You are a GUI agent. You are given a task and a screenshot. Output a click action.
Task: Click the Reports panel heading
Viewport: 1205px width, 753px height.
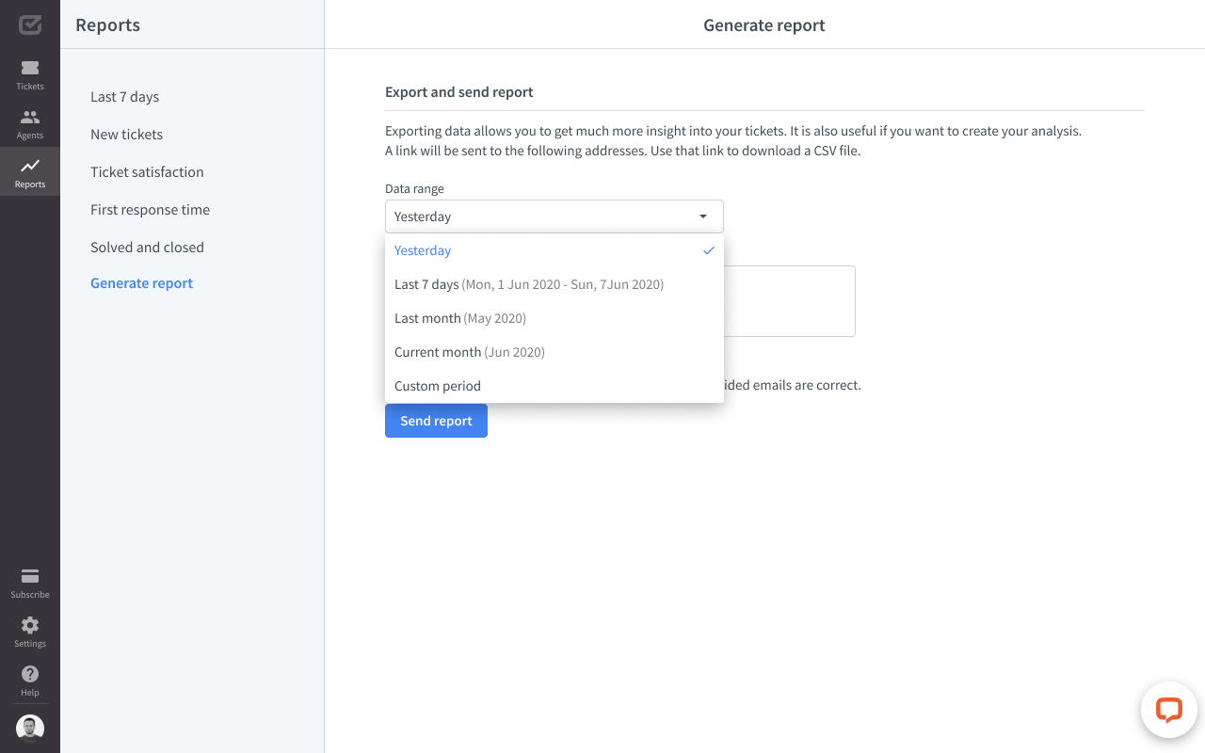coord(107,25)
